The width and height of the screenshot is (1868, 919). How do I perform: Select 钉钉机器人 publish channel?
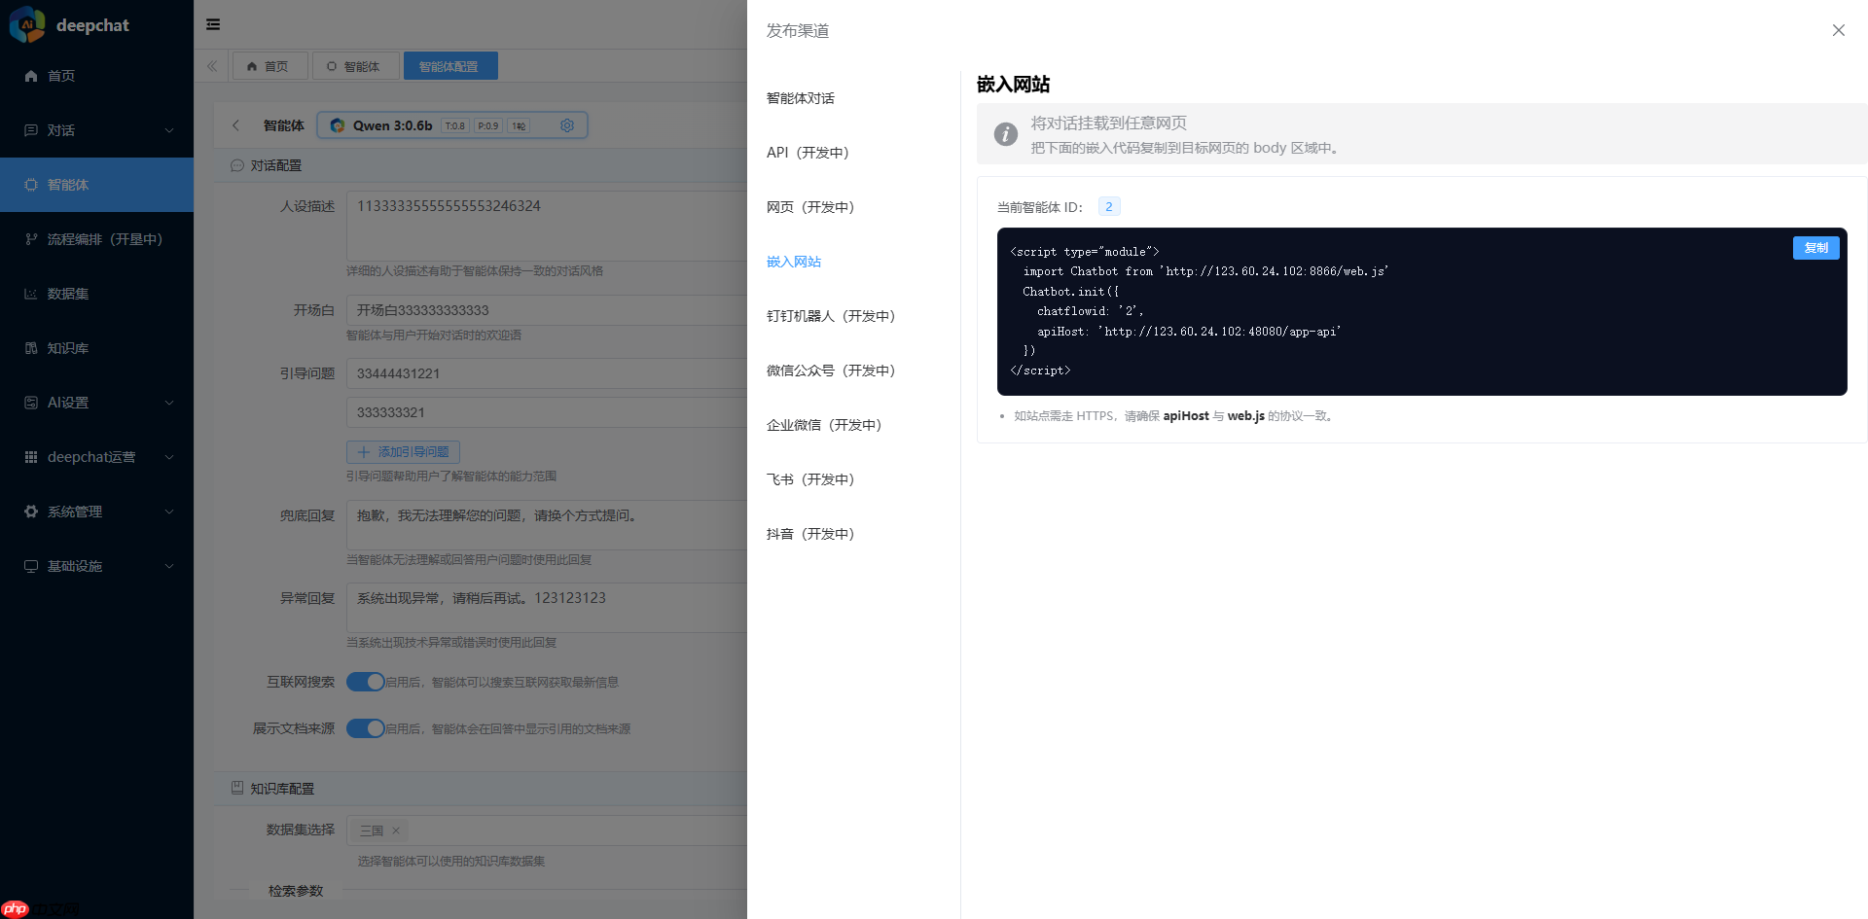click(x=830, y=315)
